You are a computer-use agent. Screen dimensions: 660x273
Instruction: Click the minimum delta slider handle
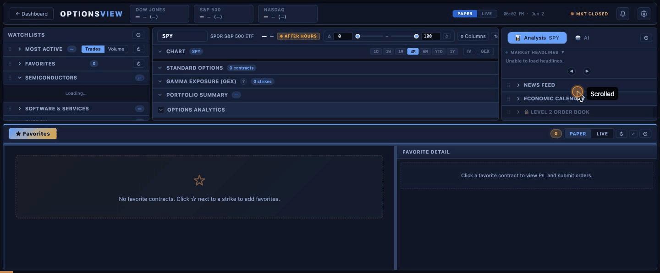tap(357, 36)
